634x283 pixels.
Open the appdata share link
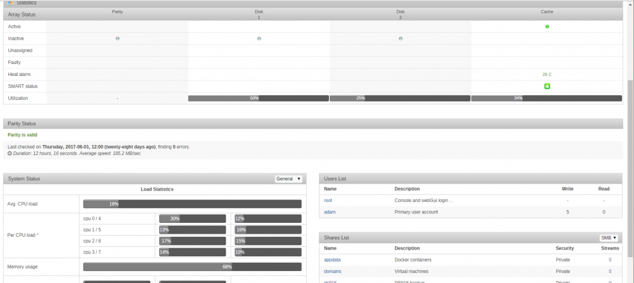coord(332,260)
